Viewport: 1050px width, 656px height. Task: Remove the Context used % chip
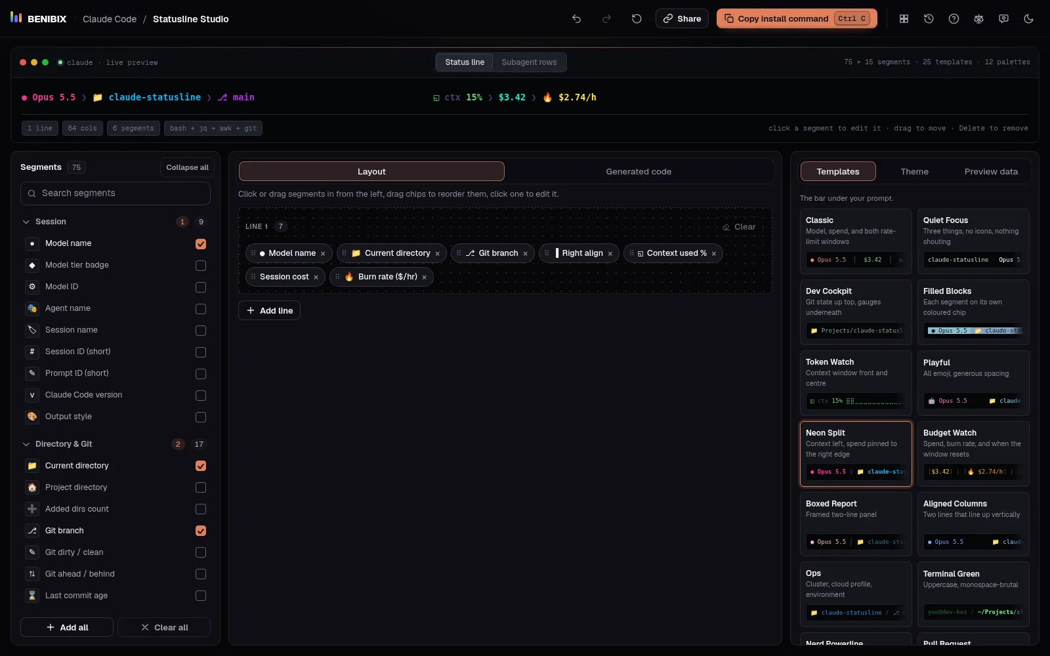point(714,254)
